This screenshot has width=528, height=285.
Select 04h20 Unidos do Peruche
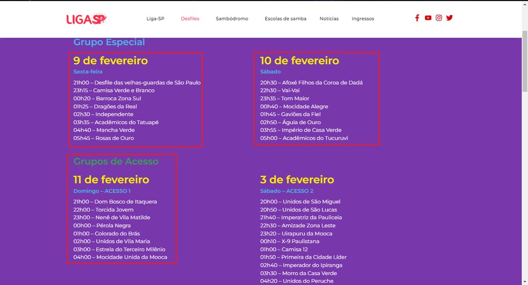297,281
